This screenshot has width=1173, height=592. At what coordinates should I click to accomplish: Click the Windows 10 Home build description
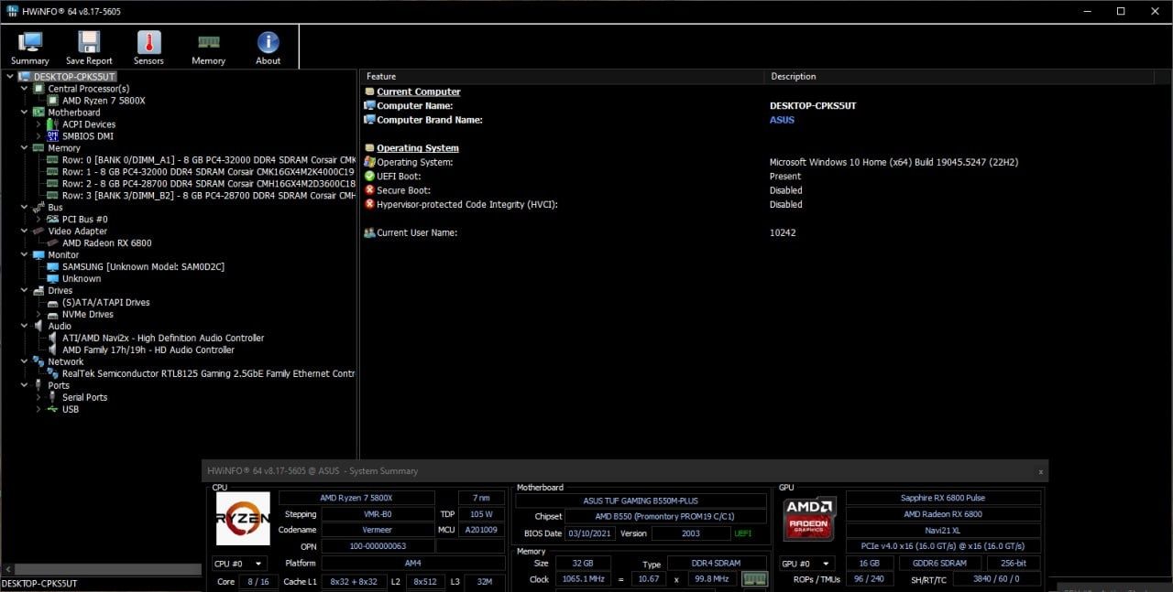[893, 162]
